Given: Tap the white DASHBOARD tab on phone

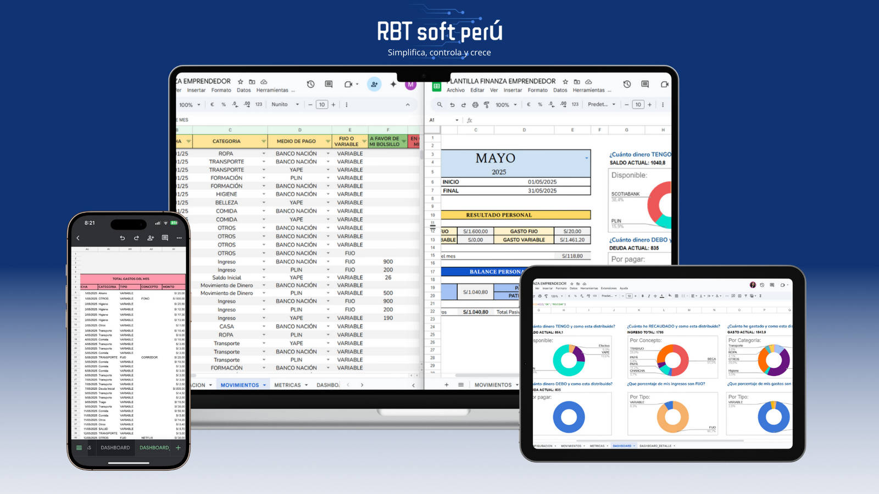Looking at the screenshot, I should click(x=115, y=448).
